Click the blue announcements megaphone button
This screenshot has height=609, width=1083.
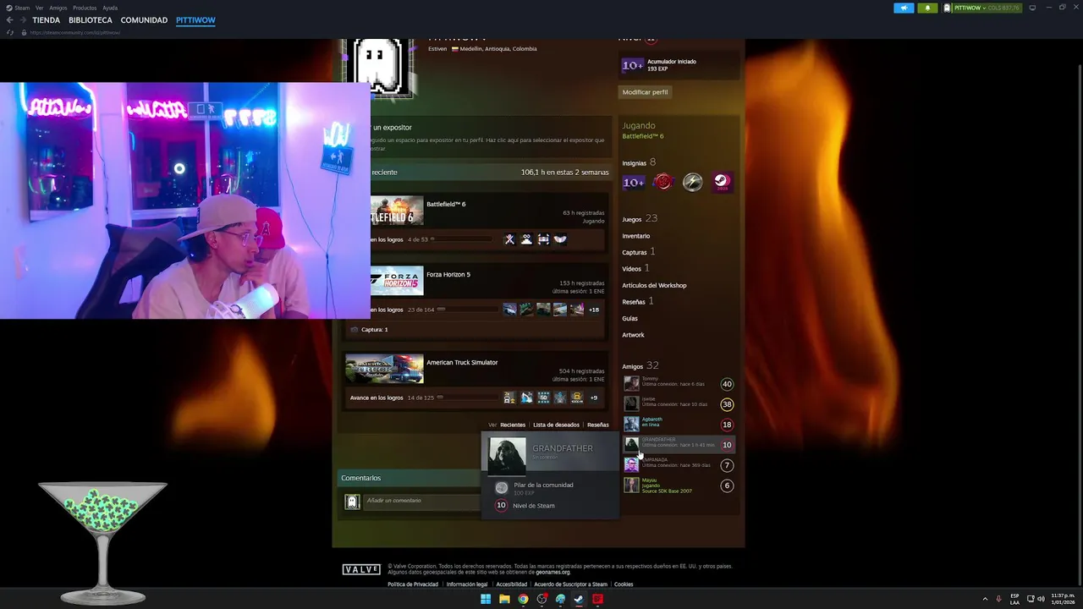(904, 8)
